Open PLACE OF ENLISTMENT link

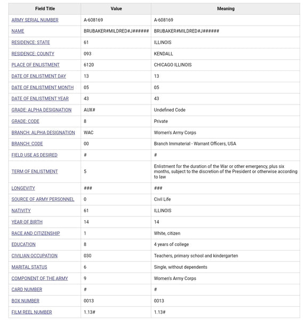point(36,65)
